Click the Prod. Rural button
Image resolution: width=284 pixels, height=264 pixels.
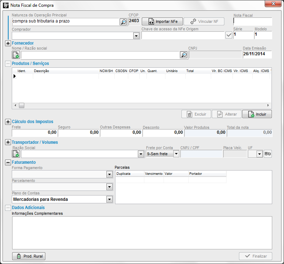29,256
